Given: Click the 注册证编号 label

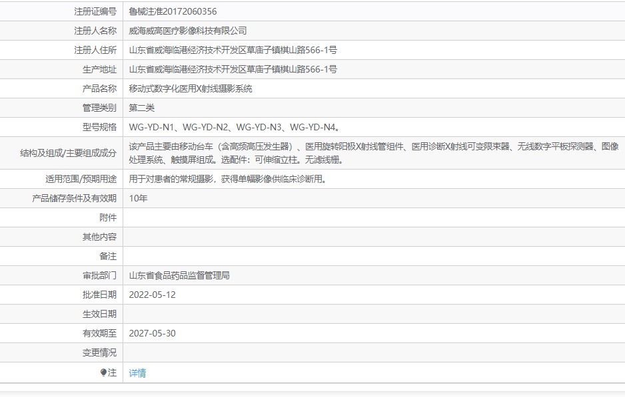Looking at the screenshot, I should [x=95, y=11].
